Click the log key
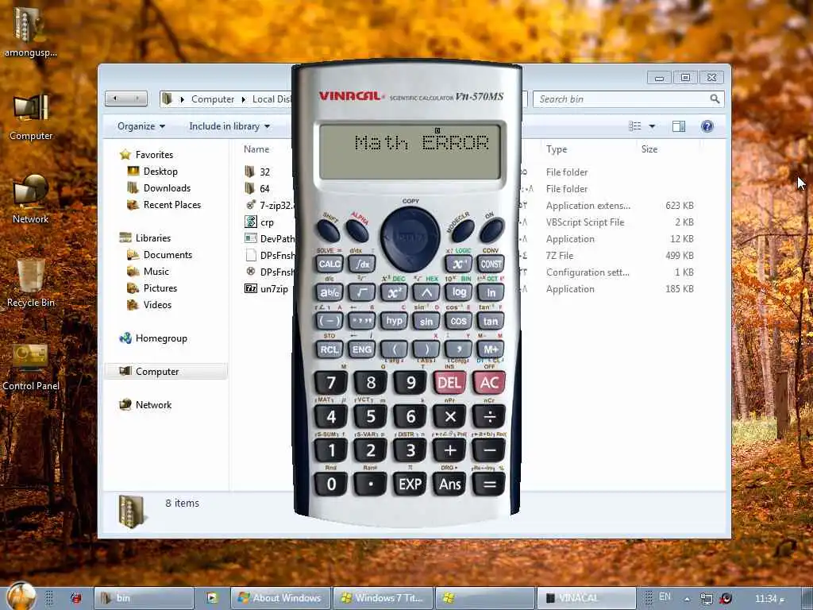This screenshot has height=610, width=813. (x=458, y=292)
